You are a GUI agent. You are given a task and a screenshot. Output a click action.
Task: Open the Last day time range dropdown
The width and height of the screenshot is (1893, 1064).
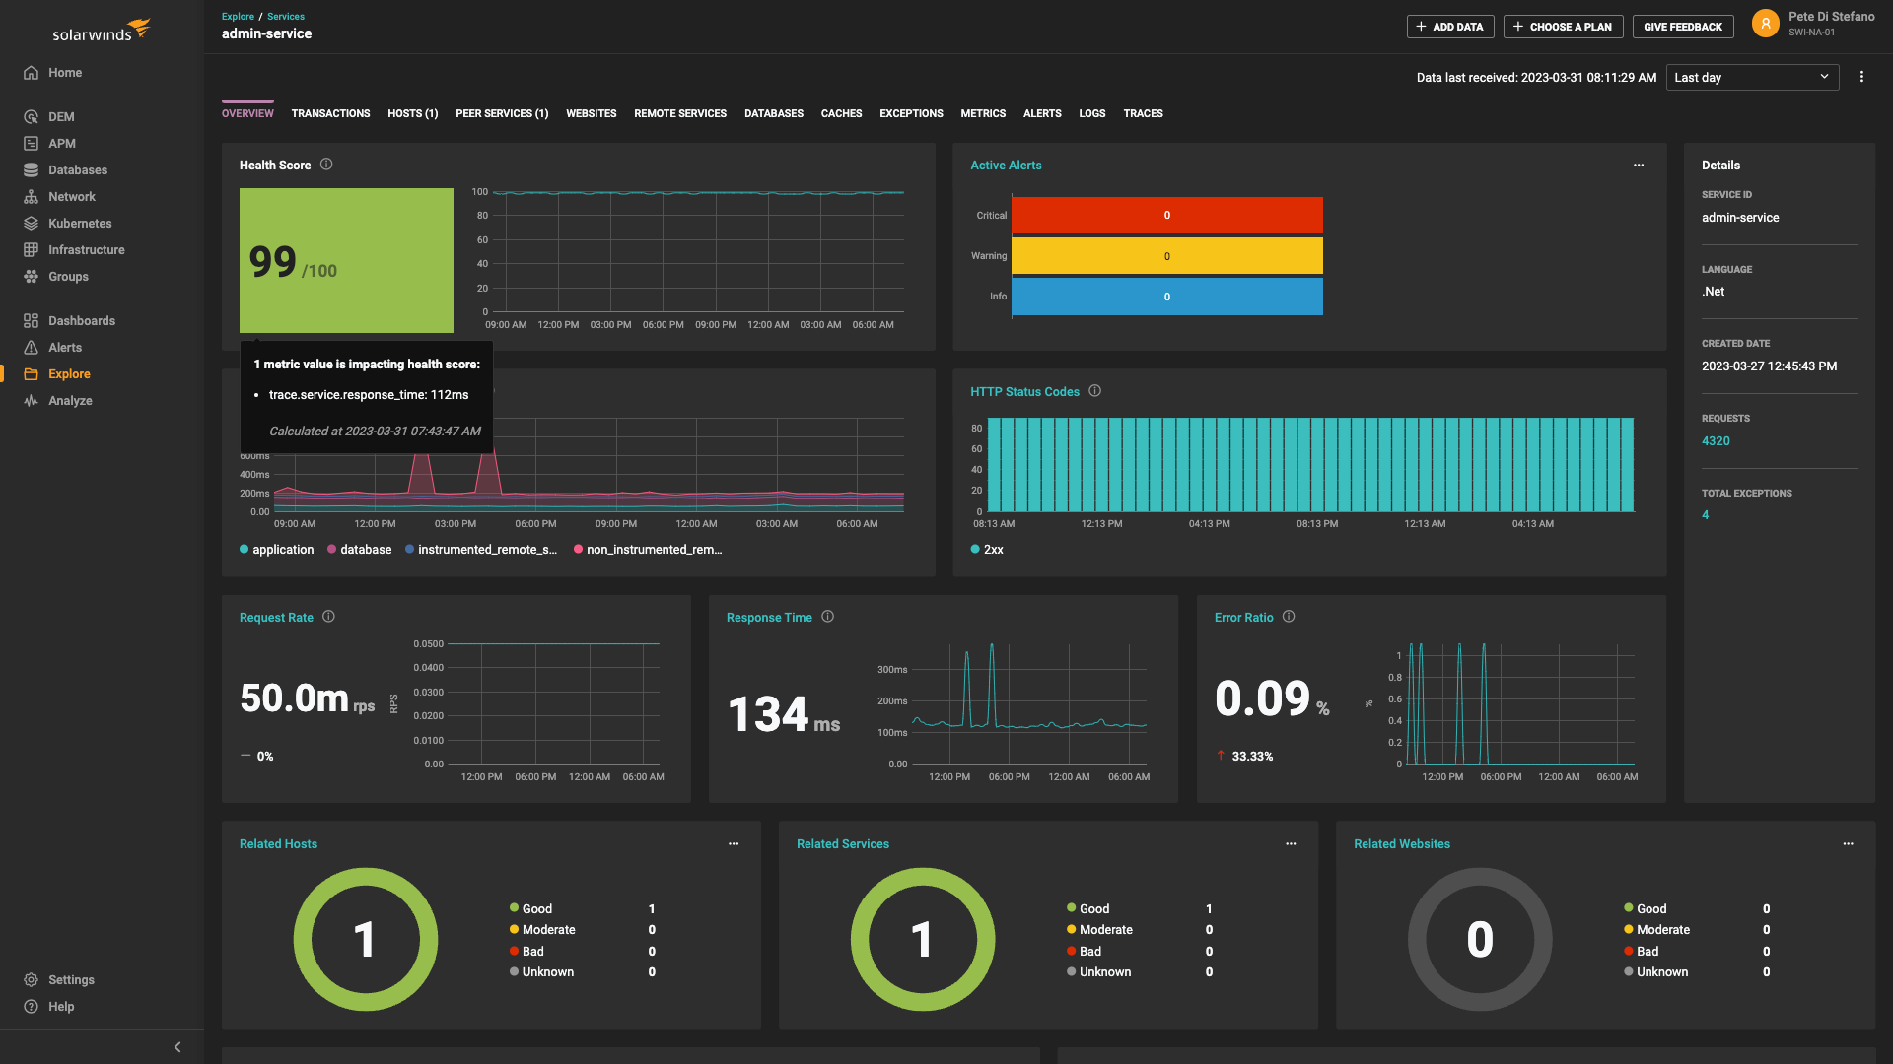[1751, 77]
